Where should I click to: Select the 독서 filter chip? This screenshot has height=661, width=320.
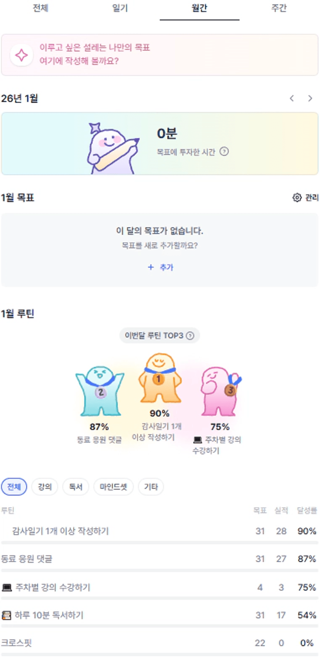75,487
